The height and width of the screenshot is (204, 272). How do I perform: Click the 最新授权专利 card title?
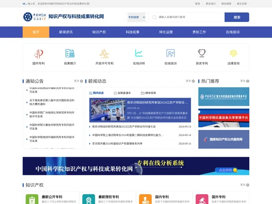108,197
